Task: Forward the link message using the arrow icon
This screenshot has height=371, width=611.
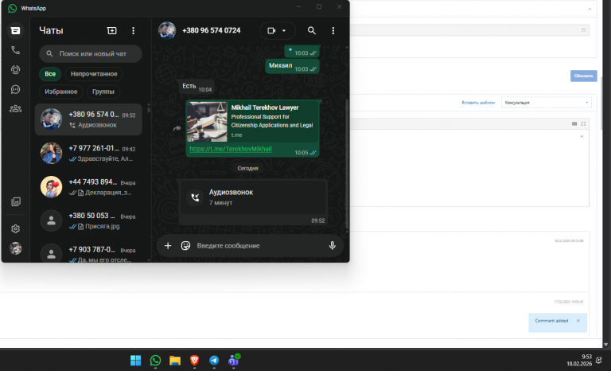Action: click(x=177, y=128)
